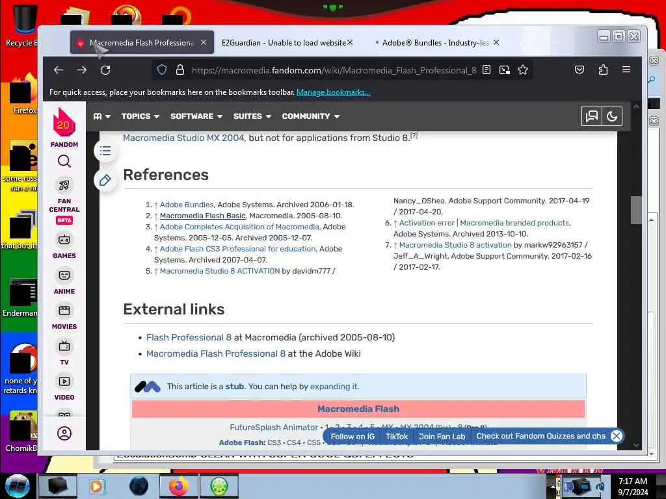Open Firefox hamburger application menu
Image resolution: width=666 pixels, height=499 pixels.
[x=626, y=70]
